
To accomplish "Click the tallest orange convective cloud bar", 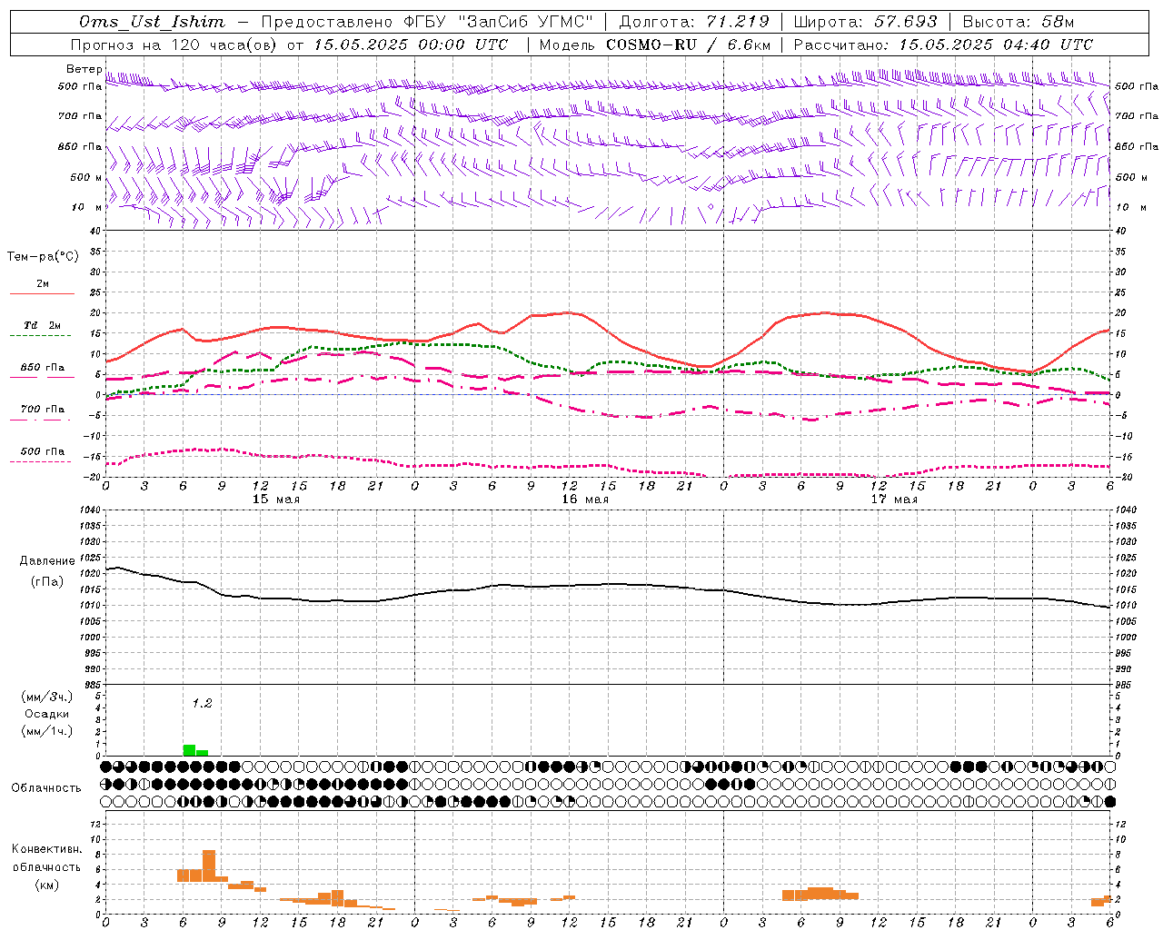I will (209, 866).
